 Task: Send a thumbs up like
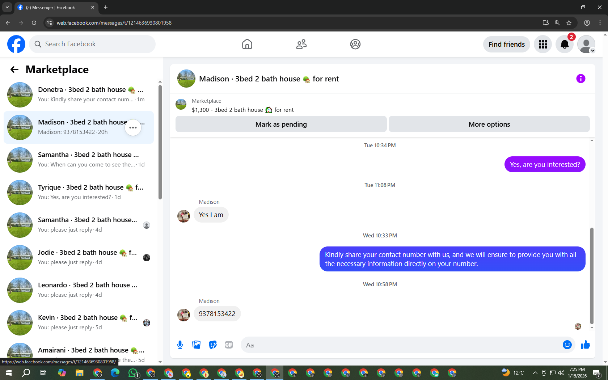(x=585, y=345)
